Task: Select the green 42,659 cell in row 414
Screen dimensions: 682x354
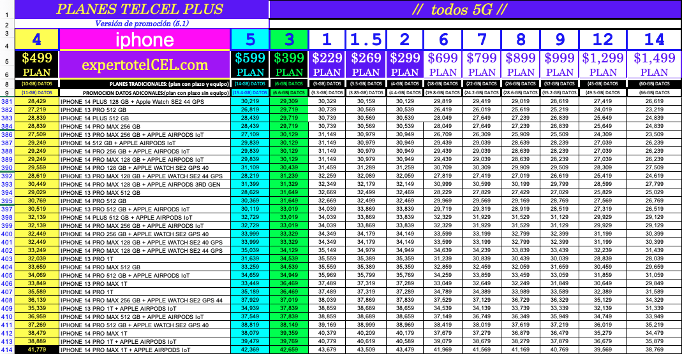Action: [289, 350]
